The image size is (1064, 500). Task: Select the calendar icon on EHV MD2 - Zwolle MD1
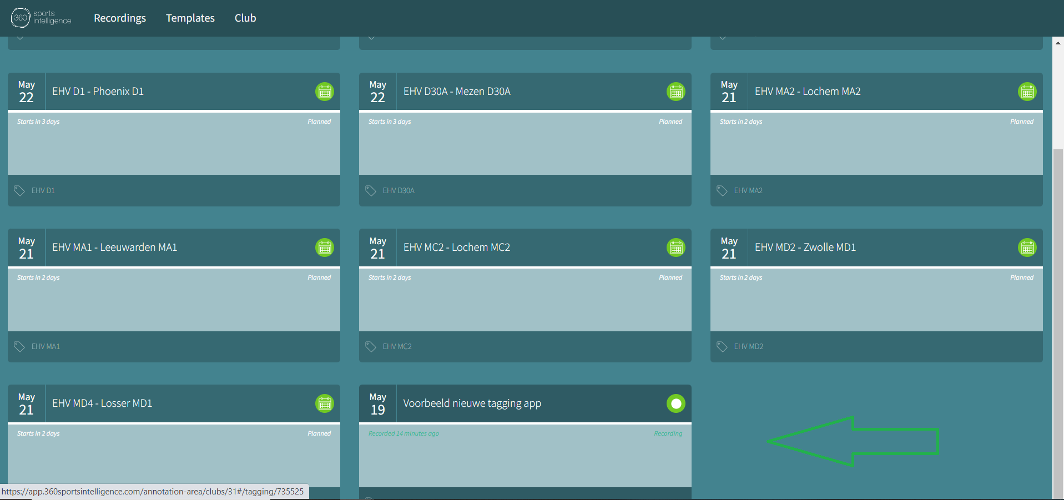click(x=1027, y=248)
